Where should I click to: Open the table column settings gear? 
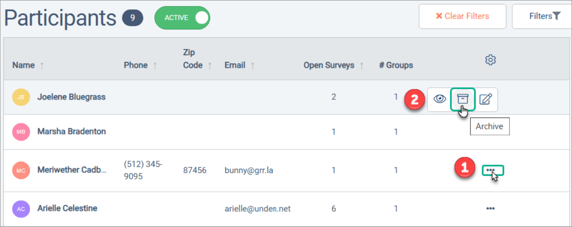490,60
